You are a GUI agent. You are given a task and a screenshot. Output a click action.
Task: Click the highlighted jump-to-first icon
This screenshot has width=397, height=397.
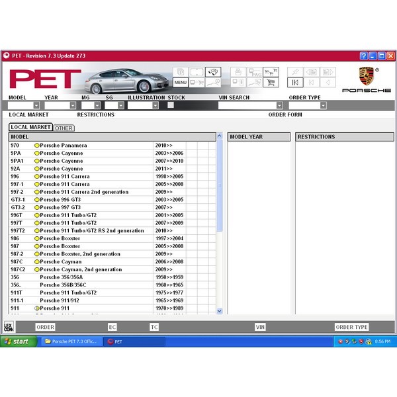coord(295,82)
